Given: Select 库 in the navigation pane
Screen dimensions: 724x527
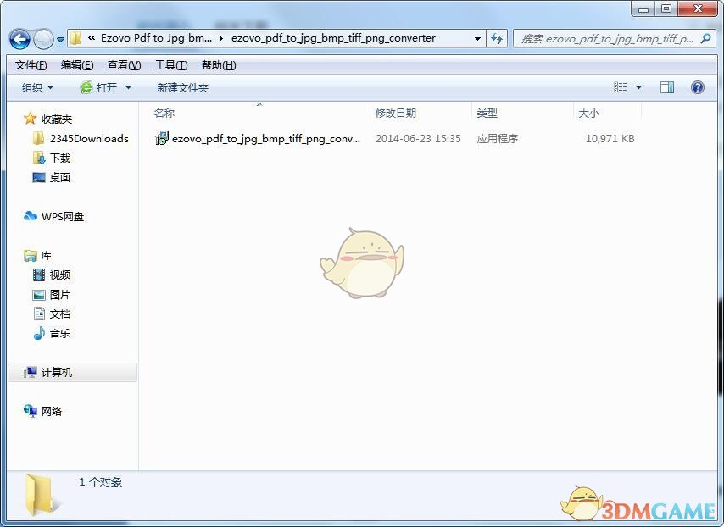Looking at the screenshot, I should pyautogui.click(x=46, y=256).
